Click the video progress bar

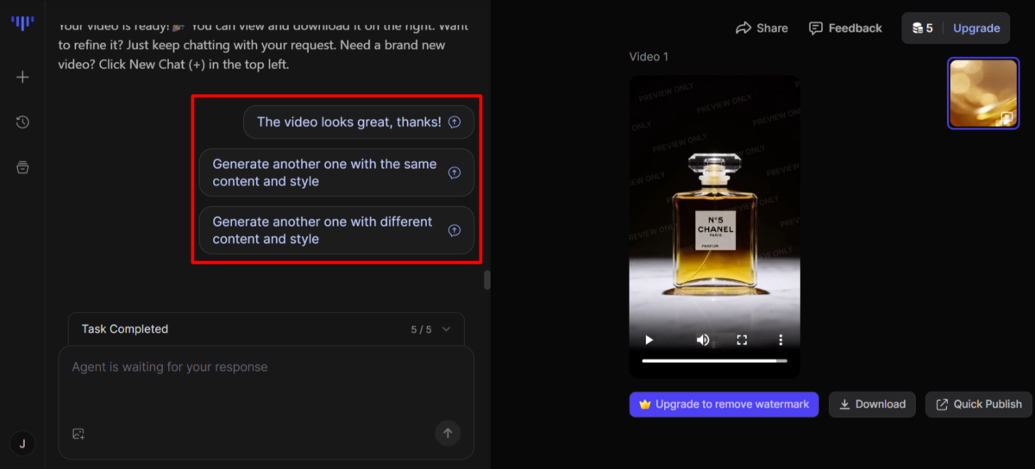(x=714, y=360)
